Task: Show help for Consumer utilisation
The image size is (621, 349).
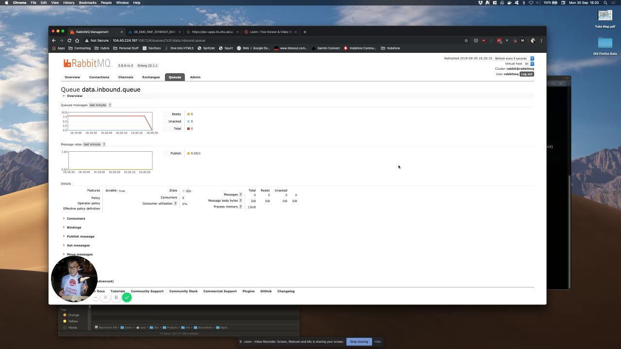Action: [x=175, y=204]
